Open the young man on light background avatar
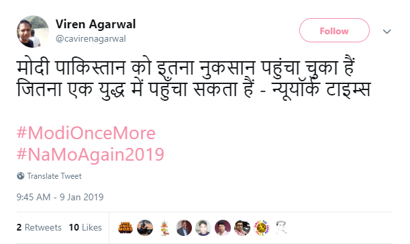 pos(203,227)
